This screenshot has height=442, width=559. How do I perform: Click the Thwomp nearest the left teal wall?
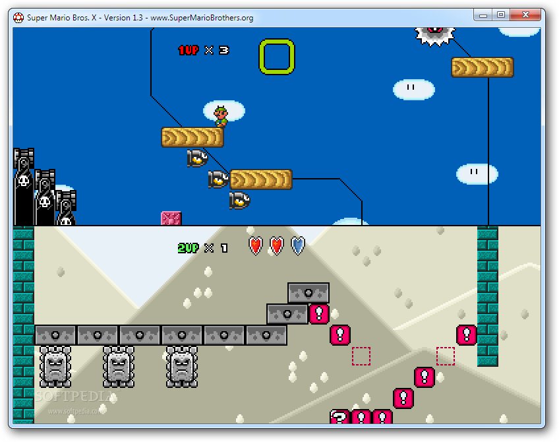(55, 367)
